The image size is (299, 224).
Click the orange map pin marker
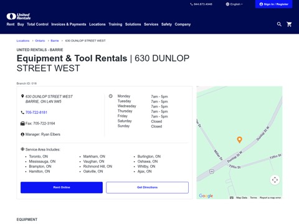[x=239, y=140]
